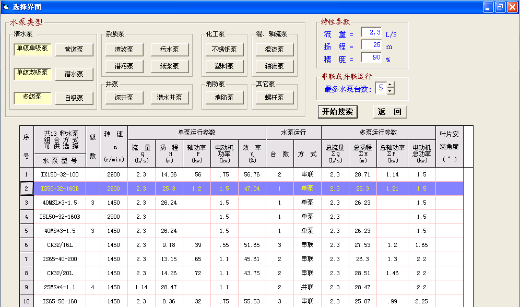This screenshot has width=520, height=307.
Task: Select the 螺杆泵 button
Action: click(x=275, y=98)
